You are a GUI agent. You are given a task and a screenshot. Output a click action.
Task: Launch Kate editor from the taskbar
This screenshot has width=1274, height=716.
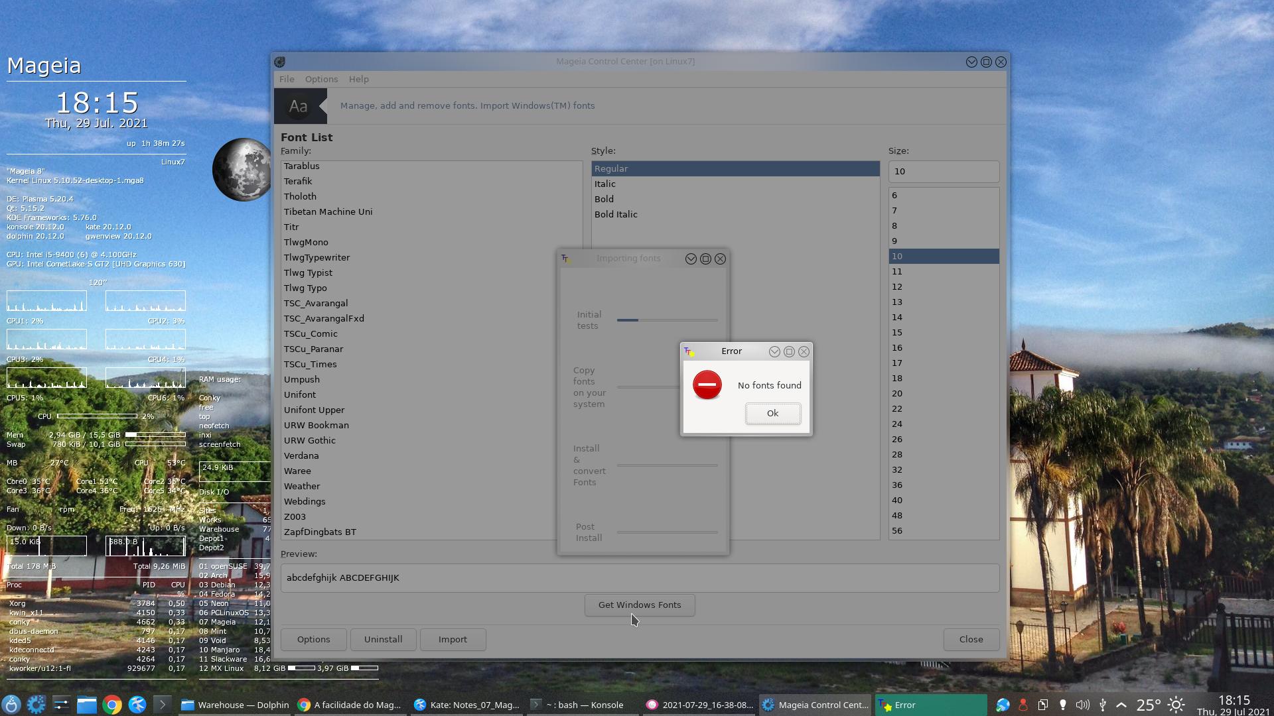pos(137,704)
